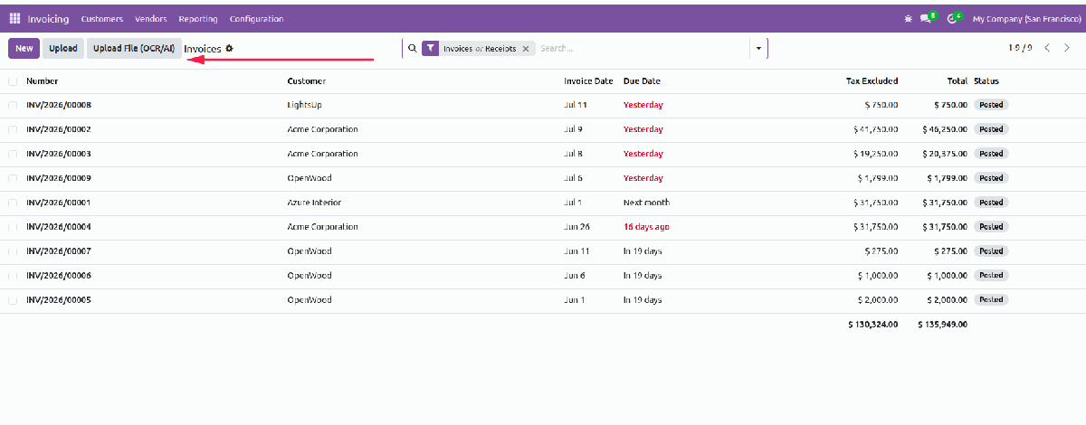Image resolution: width=1086 pixels, height=425 pixels.
Task: Open the apps grid menu icon
Action: [x=14, y=18]
